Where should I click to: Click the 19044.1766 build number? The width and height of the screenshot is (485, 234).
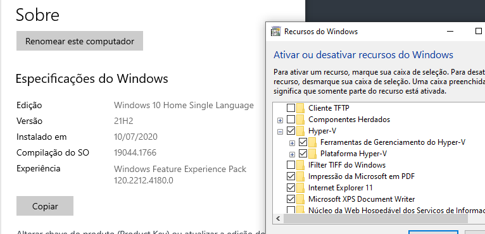coord(135,152)
